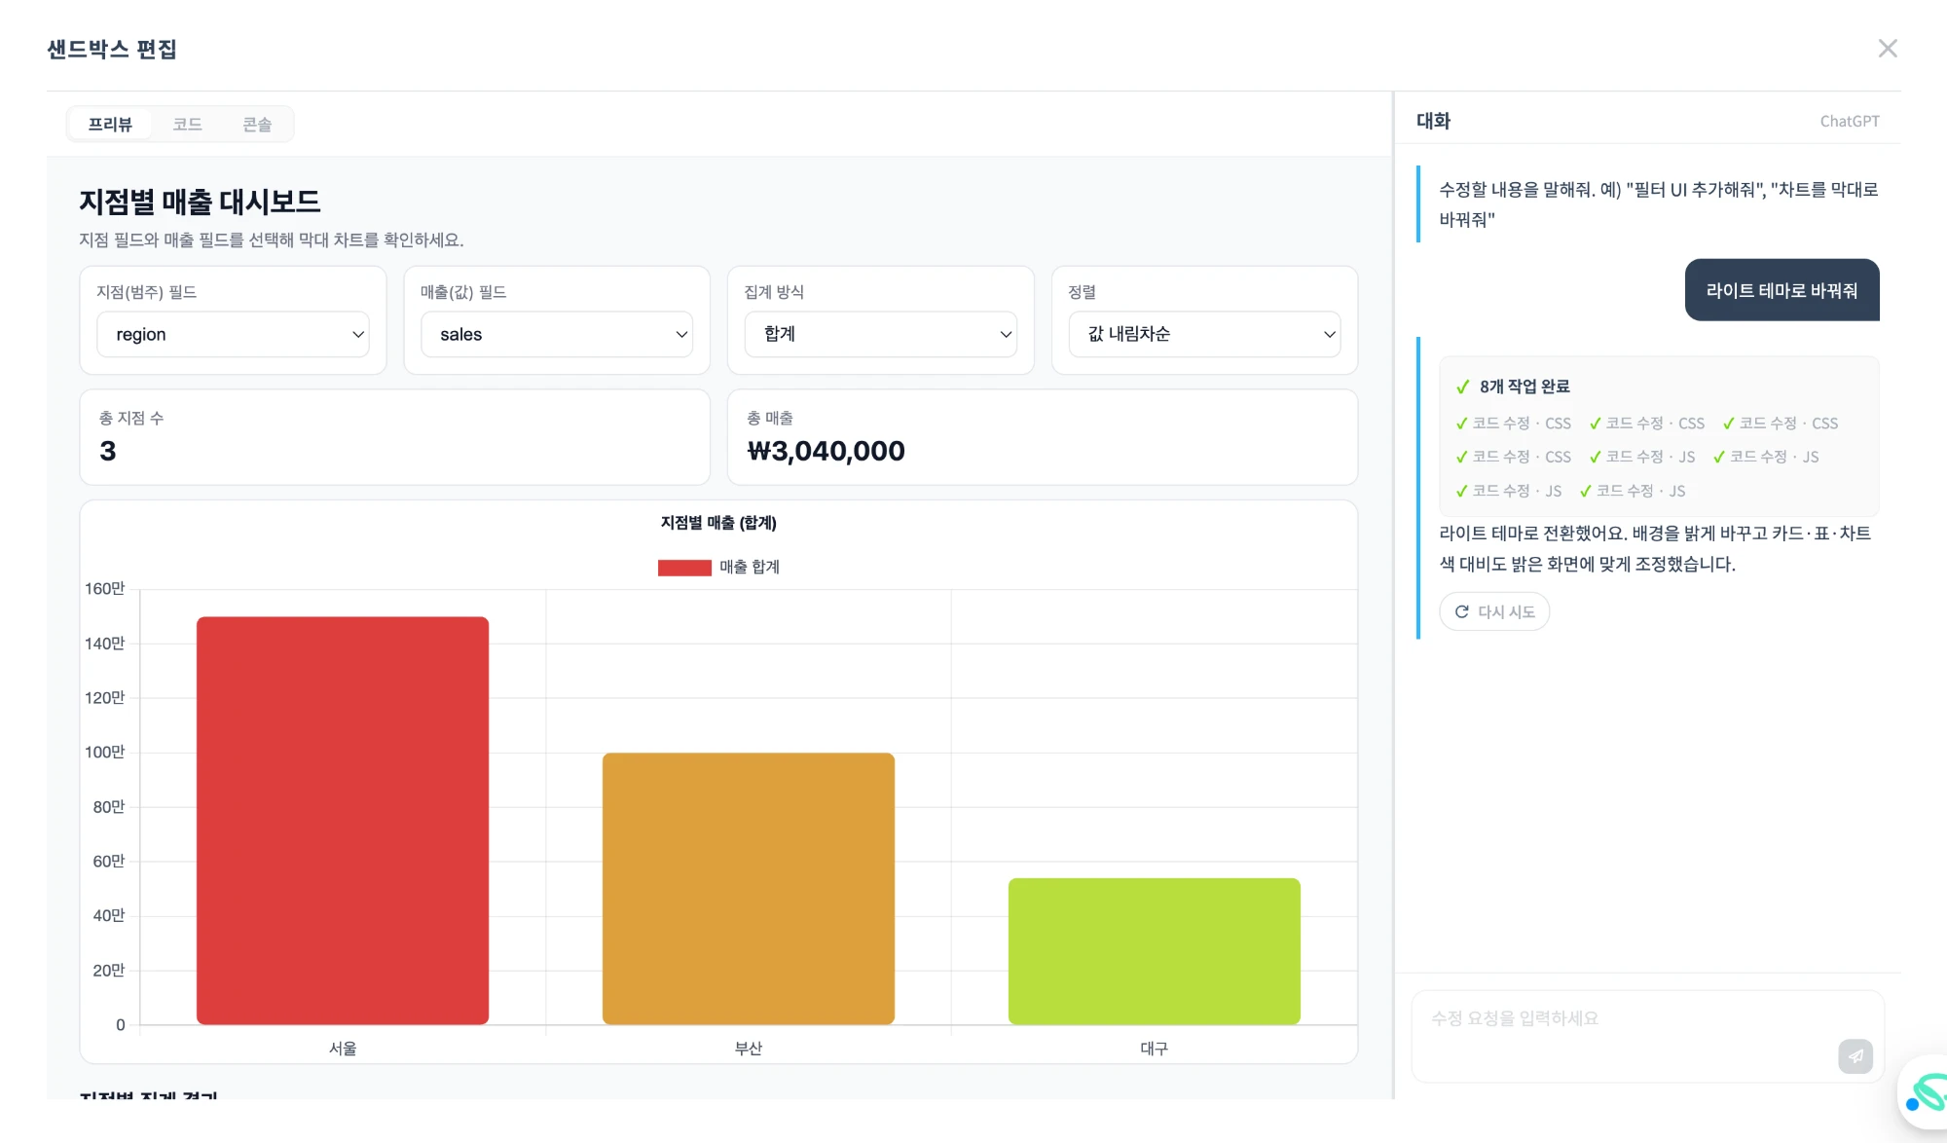The image size is (1947, 1143).
Task: Click the 라이트 테마로 바꿔줘 message bubble
Action: pyautogui.click(x=1782, y=290)
